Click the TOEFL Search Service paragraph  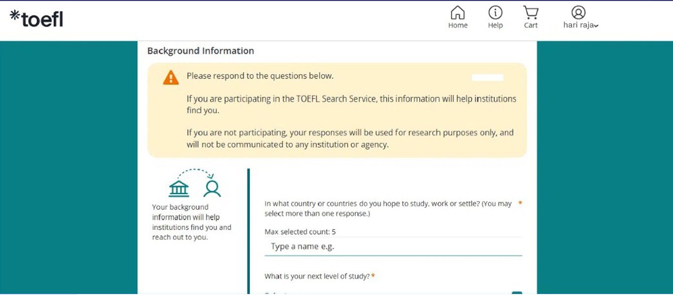click(x=351, y=104)
